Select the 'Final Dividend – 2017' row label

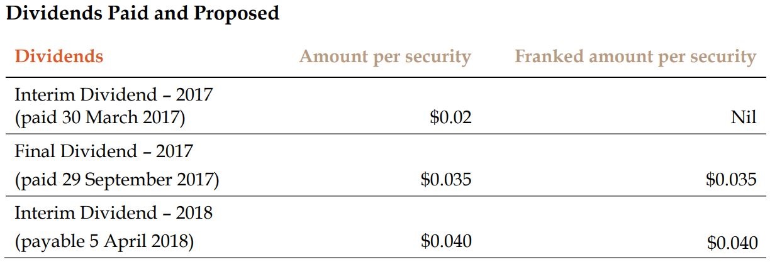(x=103, y=151)
